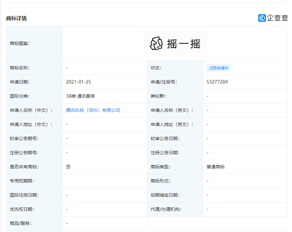292x232 pixels.
Task: Click the 38类 通讯服务 classification value
Action: point(80,96)
